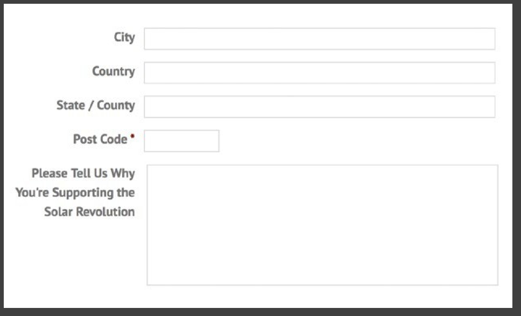521x316 pixels.
Task: Click the word County in the label
Action: tap(116, 105)
